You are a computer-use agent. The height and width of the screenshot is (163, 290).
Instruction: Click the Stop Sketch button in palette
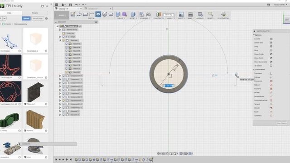(x=281, y=123)
